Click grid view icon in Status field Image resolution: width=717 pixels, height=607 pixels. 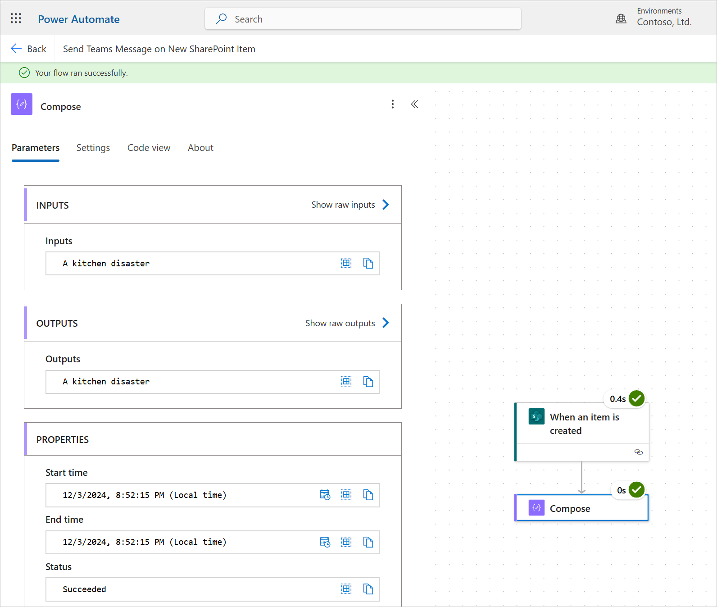pos(346,589)
